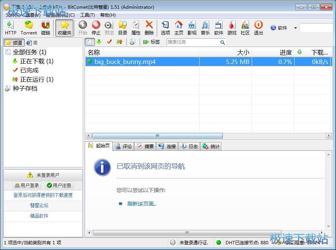Open the 工具(T) menu
Screen dimensions: 336x250
(87, 15)
